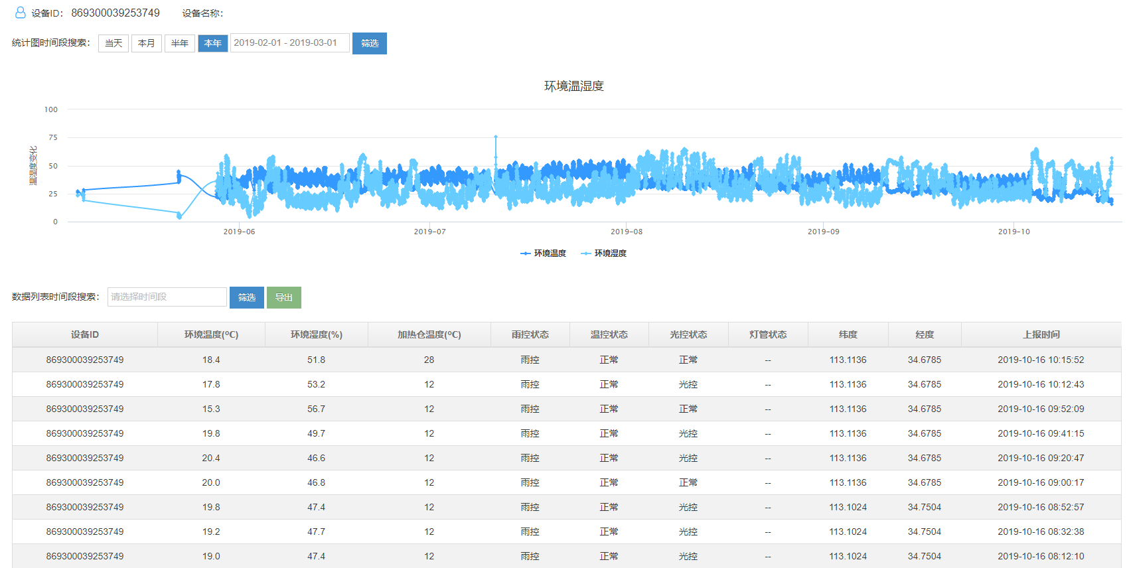The width and height of the screenshot is (1127, 568).
Task: Click the 筛选 button for the data list
Action: point(247,297)
